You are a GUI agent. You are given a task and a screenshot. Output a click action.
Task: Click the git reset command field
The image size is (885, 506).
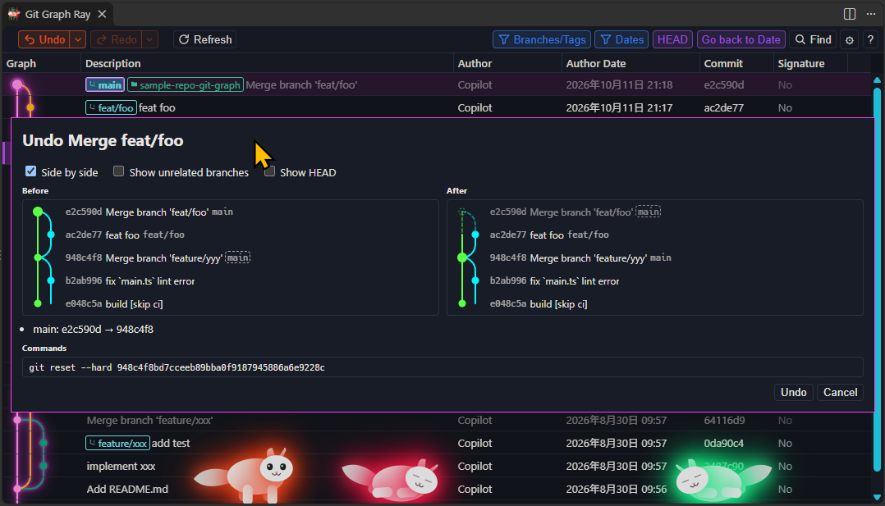tap(442, 367)
